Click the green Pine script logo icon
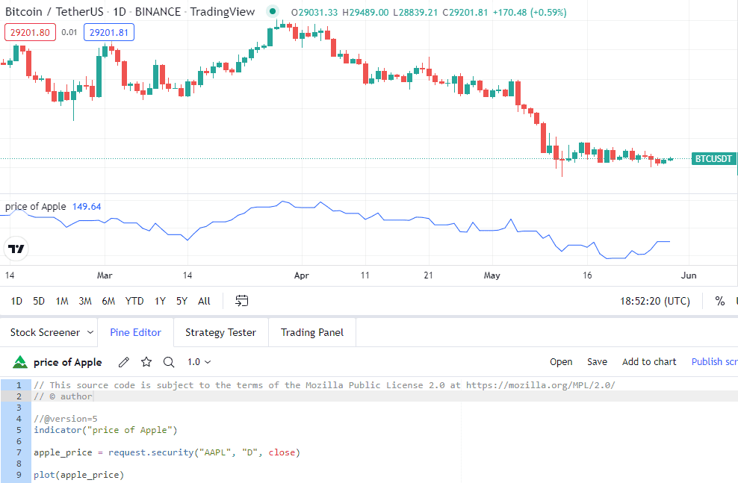This screenshot has width=738, height=483. pos(19,361)
